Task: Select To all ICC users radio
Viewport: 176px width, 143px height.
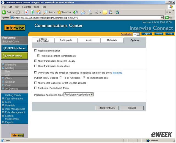Action: [61, 78]
